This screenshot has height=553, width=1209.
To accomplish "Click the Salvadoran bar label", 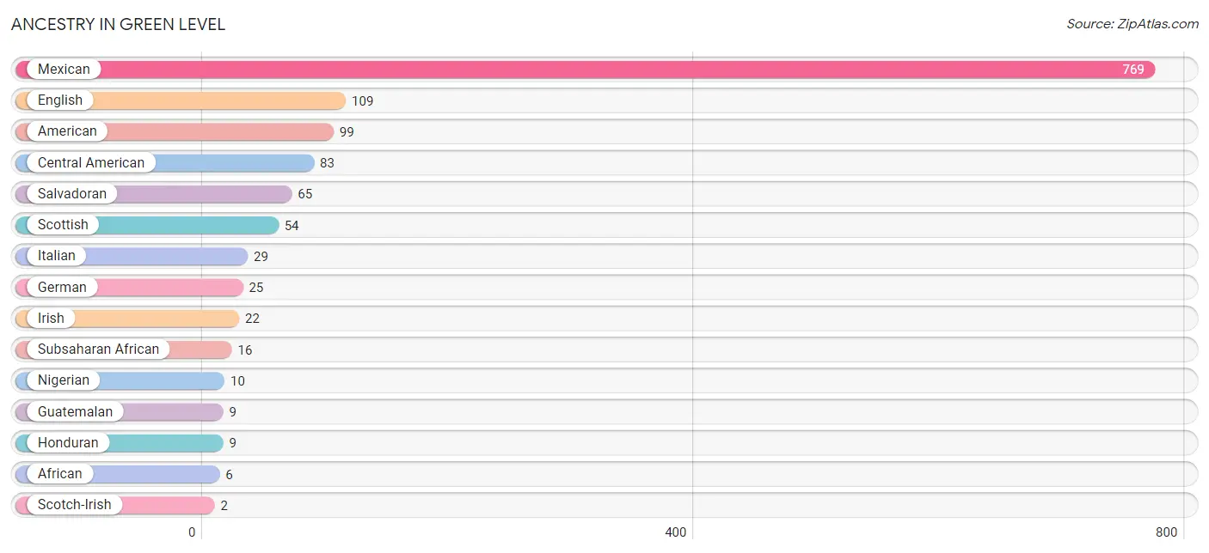I will pos(72,194).
